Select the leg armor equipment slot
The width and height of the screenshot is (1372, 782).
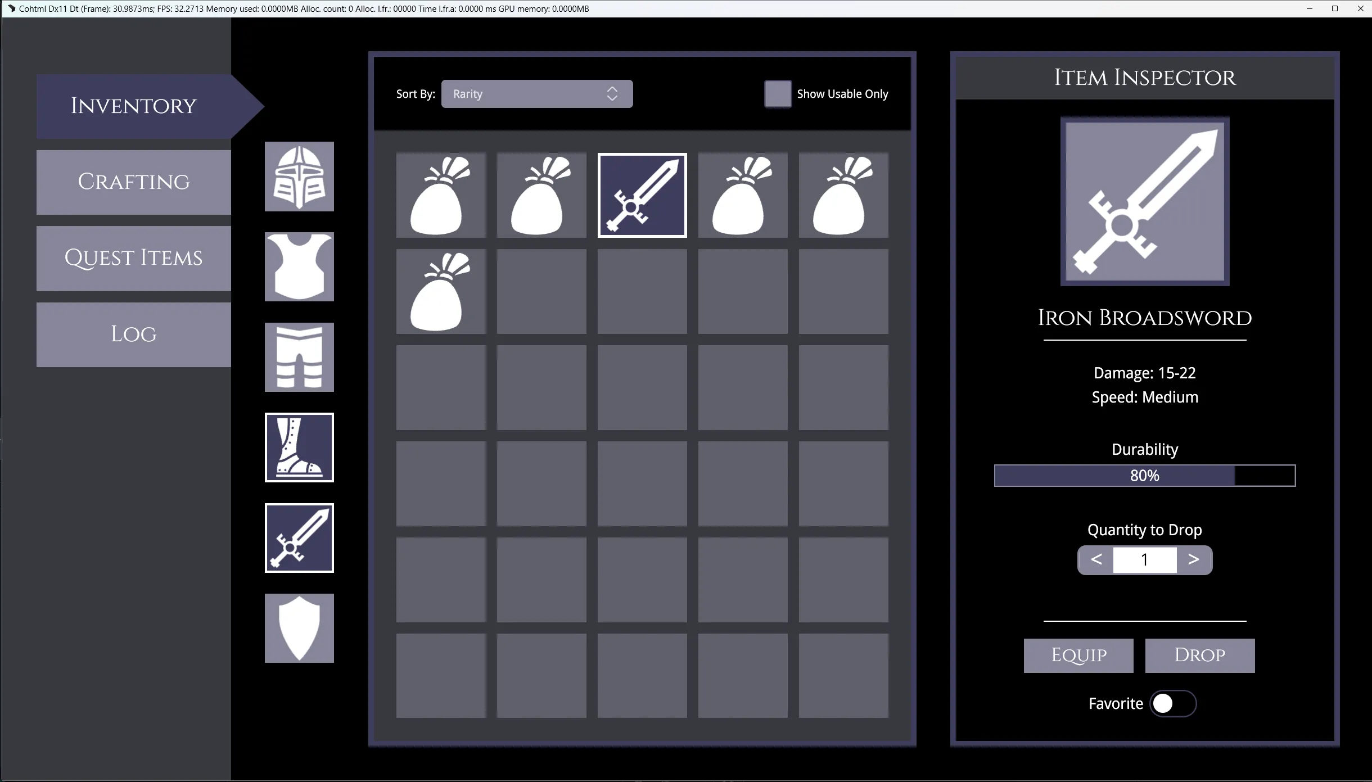tap(299, 357)
